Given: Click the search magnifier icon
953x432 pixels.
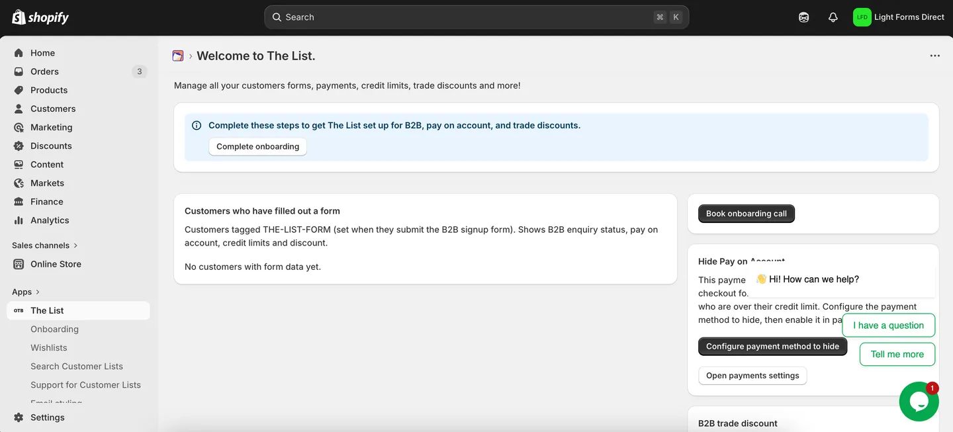Looking at the screenshot, I should tap(277, 17).
